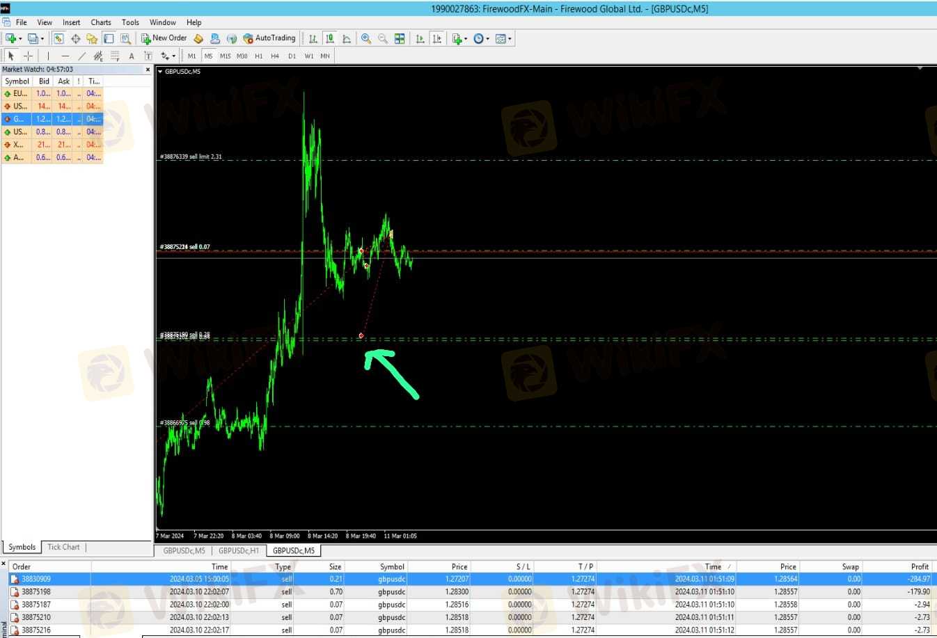
Task: Select the Trendline drawing tool
Action: point(81,56)
